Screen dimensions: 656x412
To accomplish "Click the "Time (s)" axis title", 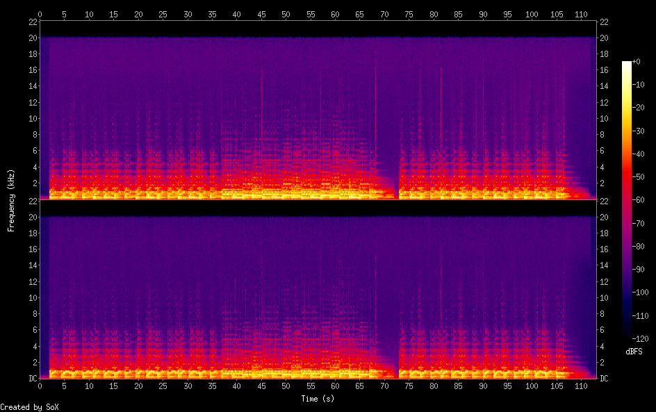I will [318, 399].
